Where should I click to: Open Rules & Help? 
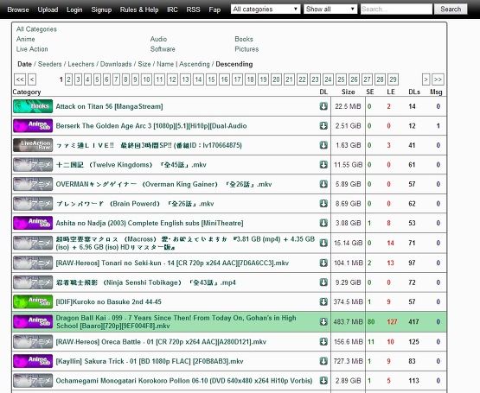[139, 10]
